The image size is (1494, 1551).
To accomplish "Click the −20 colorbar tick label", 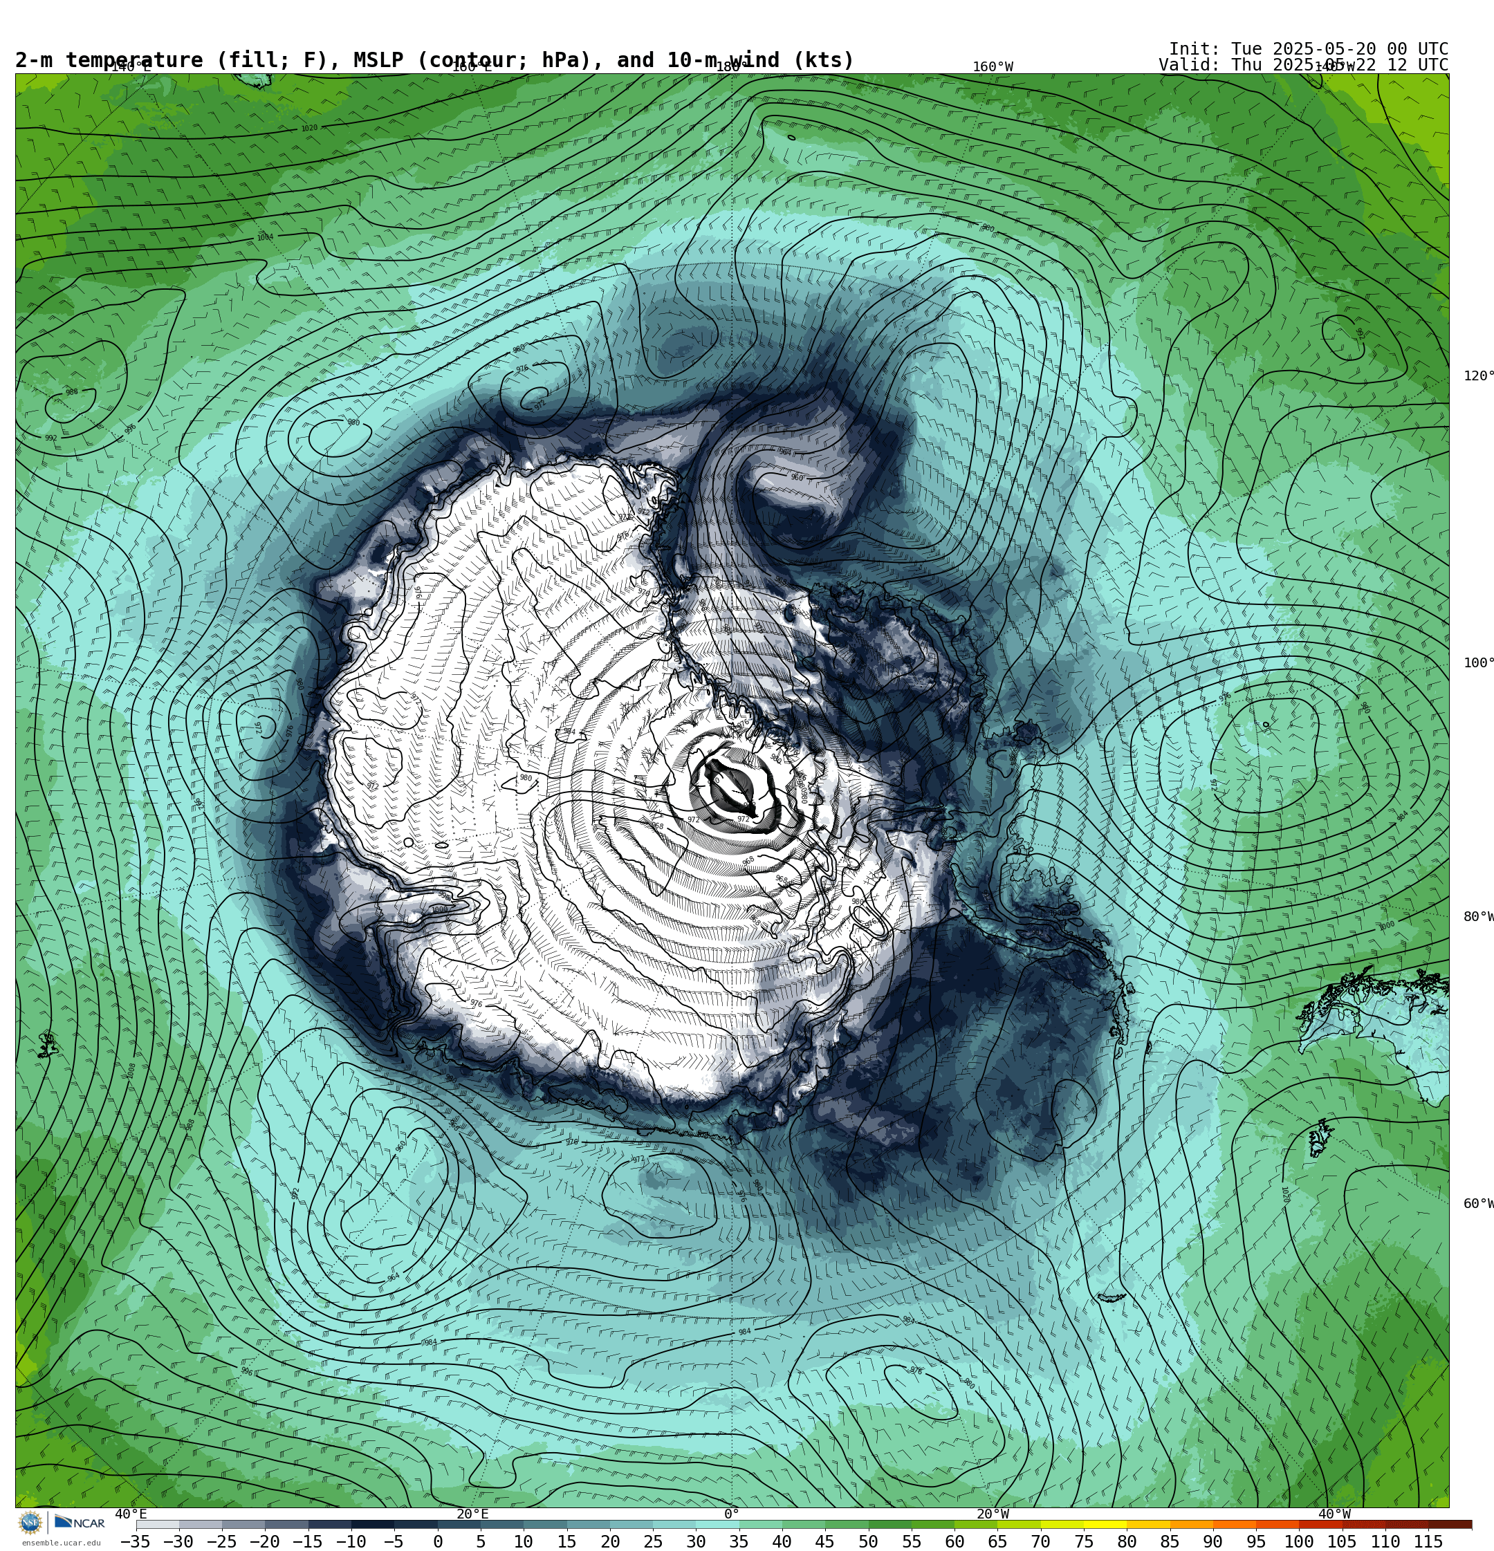I will click(264, 1541).
